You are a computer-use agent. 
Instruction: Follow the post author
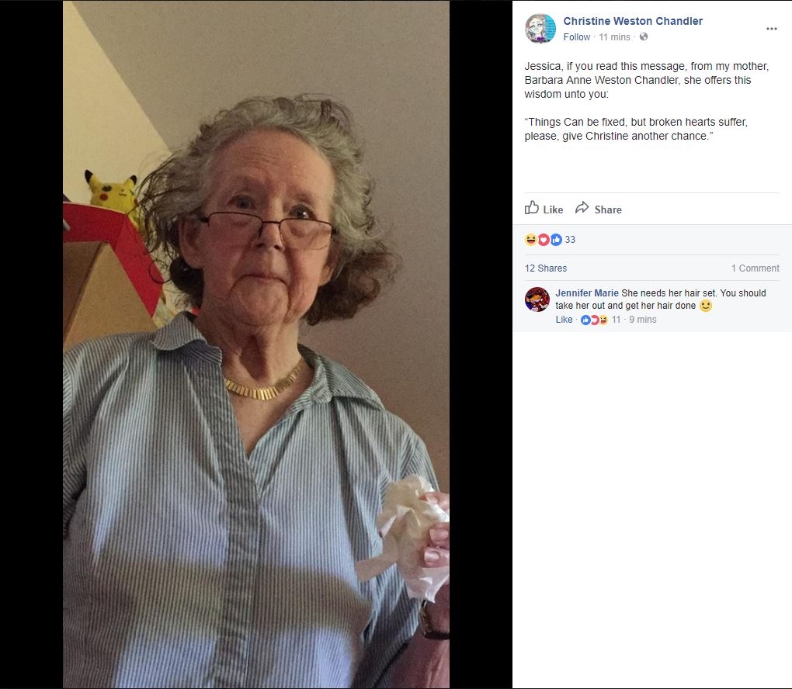point(576,36)
